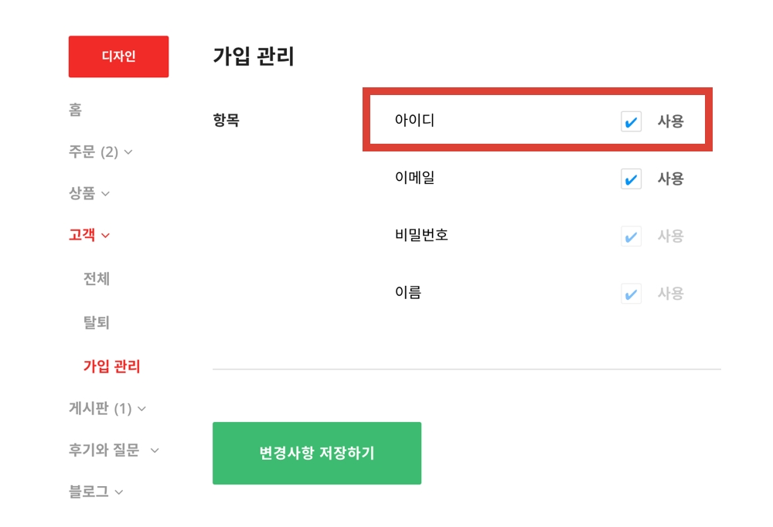Screen dimensions: 773x527
Task: Uncheck the 아이디 사용 checkbox
Action: pyautogui.click(x=631, y=121)
